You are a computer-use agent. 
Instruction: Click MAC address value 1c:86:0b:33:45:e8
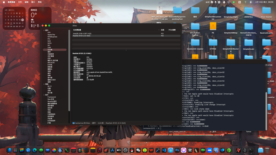tap(94, 76)
